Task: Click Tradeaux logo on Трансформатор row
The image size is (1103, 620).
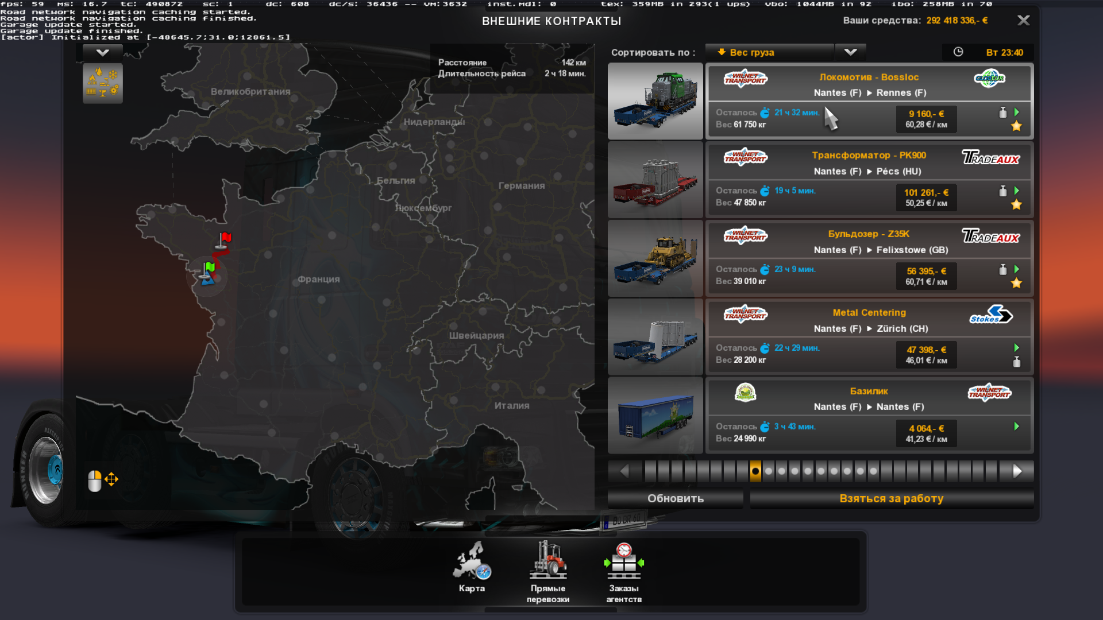Action: [x=991, y=157]
